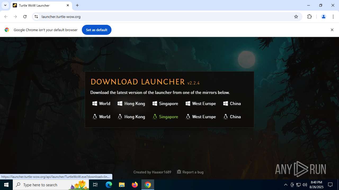Focus the address bar showing launcher.turtle-wow.org
This screenshot has height=190, width=339.
point(166,17)
